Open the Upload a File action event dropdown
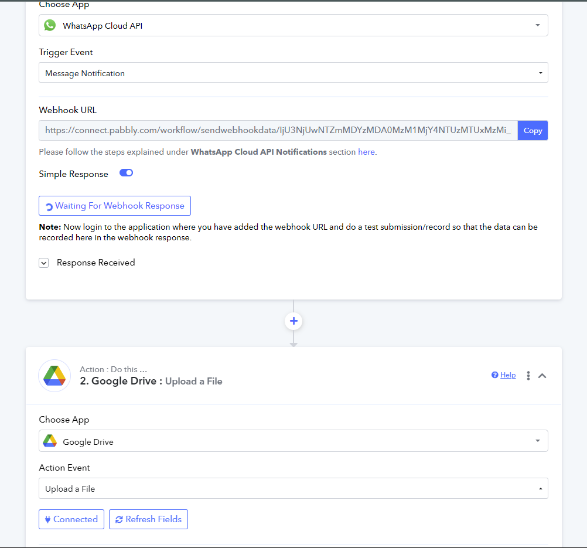 click(293, 488)
